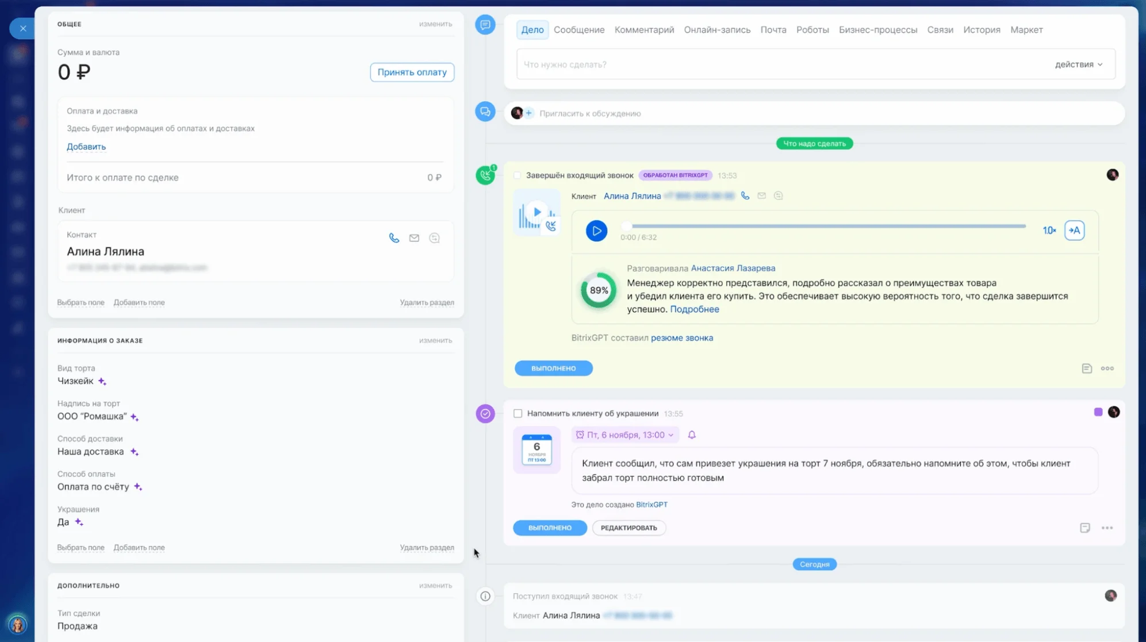Click the AI sparkle next to ООО "Ромашка"
Image resolution: width=1146 pixels, height=642 pixels.
(x=134, y=417)
